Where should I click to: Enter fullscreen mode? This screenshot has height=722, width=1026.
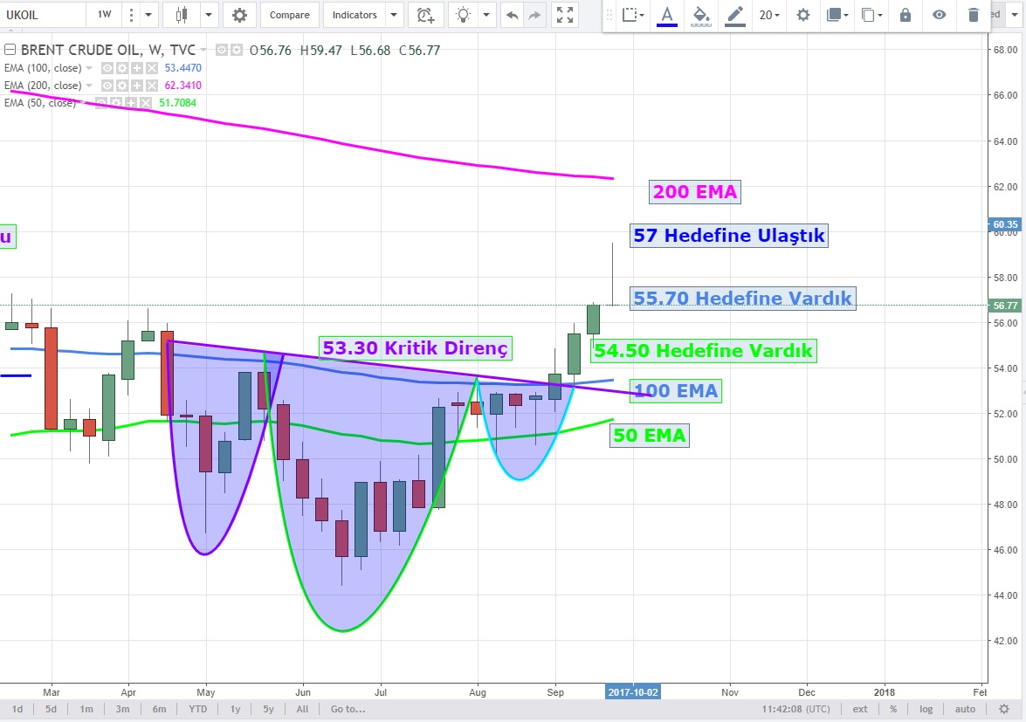pos(566,15)
